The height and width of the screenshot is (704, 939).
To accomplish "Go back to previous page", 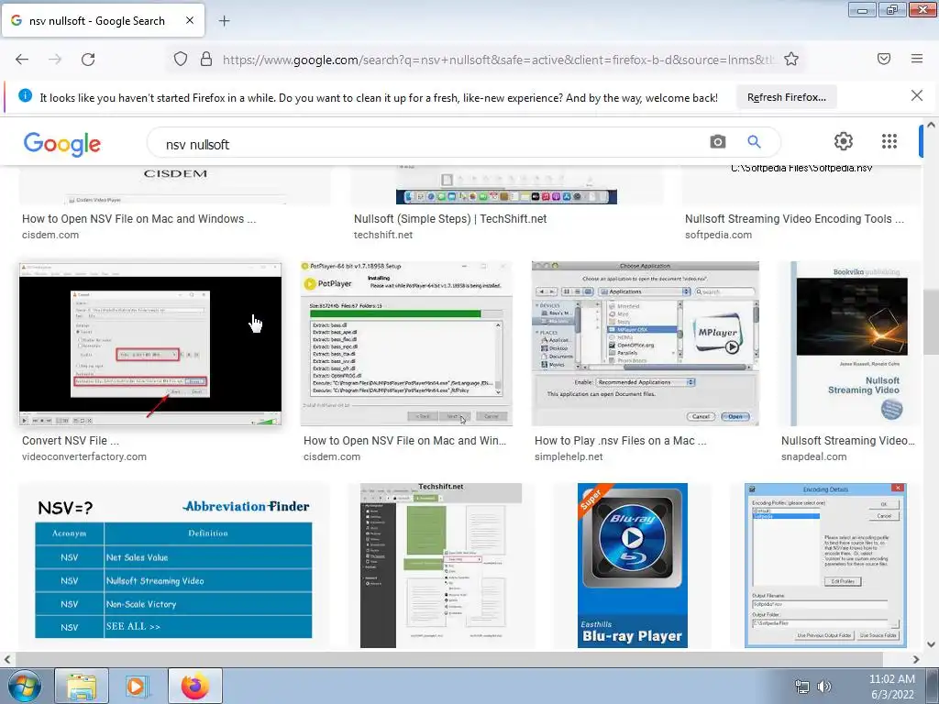I will tap(22, 60).
